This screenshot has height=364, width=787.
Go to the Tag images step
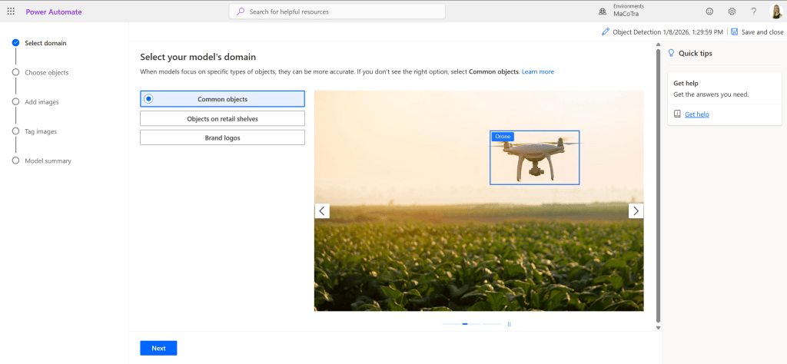[x=41, y=131]
